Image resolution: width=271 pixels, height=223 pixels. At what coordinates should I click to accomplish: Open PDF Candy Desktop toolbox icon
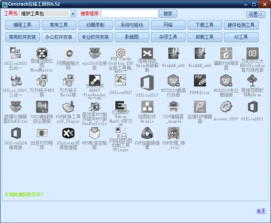pos(121,53)
